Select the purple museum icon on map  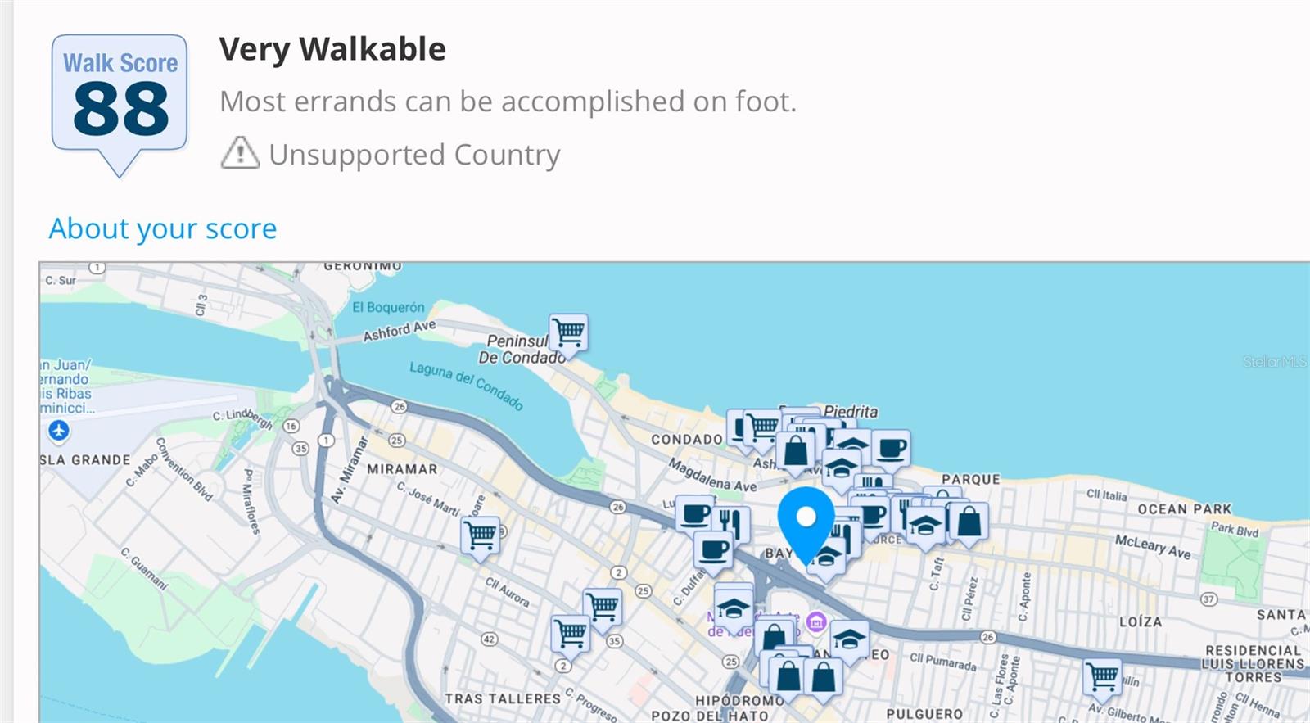[x=815, y=622]
